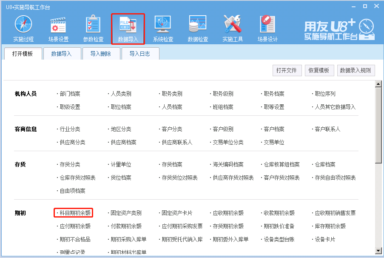The image size is (384, 258).
Task: Go to the 导入删除 tab
Action: click(100, 54)
